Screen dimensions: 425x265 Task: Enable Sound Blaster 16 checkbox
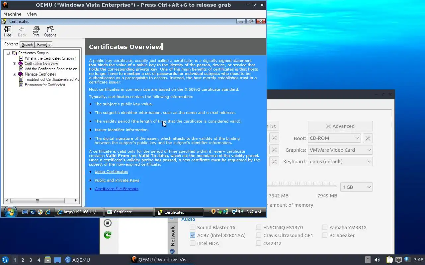tap(193, 227)
